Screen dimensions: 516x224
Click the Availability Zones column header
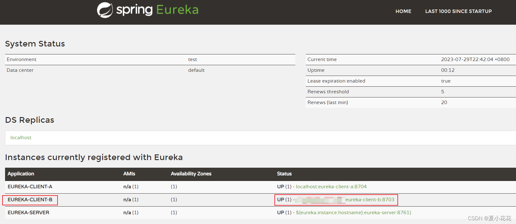(191, 174)
